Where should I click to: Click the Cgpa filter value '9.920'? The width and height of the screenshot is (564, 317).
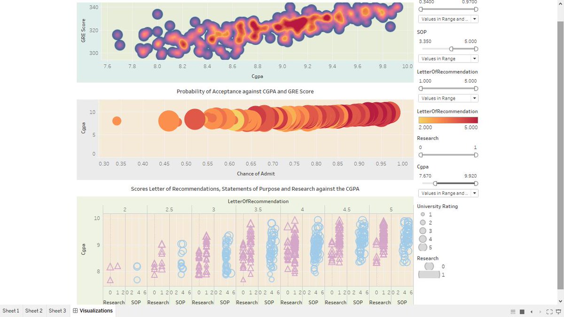click(470, 176)
